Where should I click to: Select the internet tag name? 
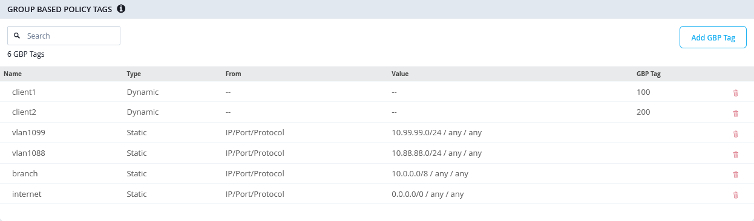coord(27,194)
